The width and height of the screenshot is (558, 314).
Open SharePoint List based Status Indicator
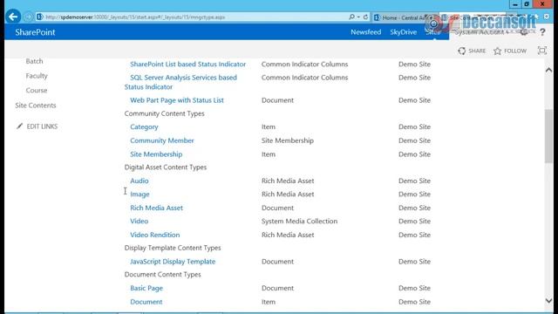point(188,64)
